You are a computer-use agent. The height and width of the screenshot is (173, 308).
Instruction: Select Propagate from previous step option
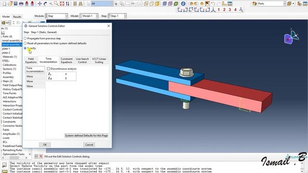[x=25, y=38]
